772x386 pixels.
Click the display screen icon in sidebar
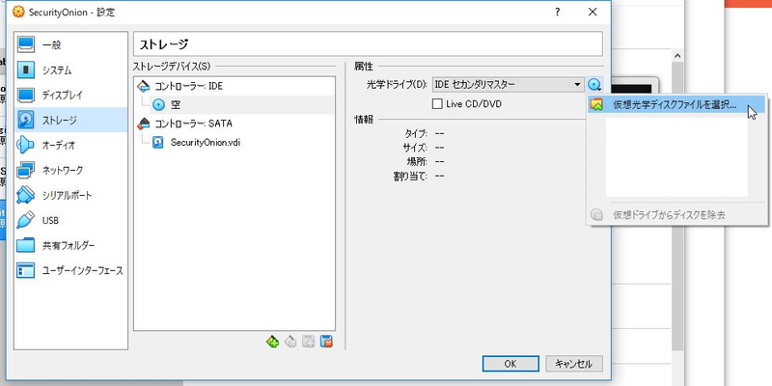26,95
